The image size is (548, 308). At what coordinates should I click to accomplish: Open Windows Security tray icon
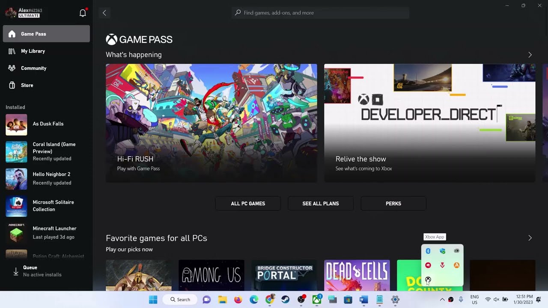(442, 251)
